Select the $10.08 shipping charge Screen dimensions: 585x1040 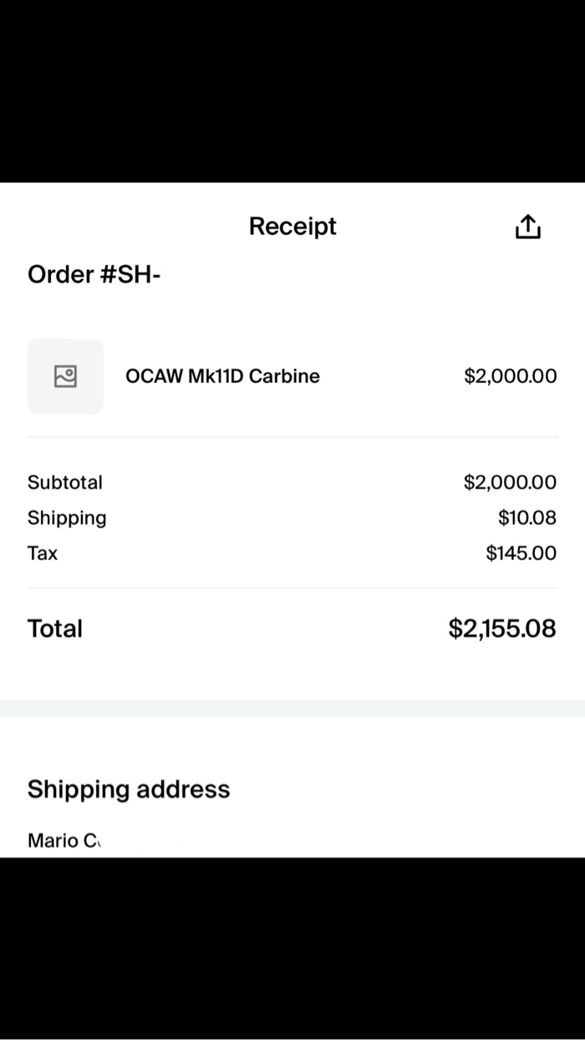pyautogui.click(x=526, y=517)
